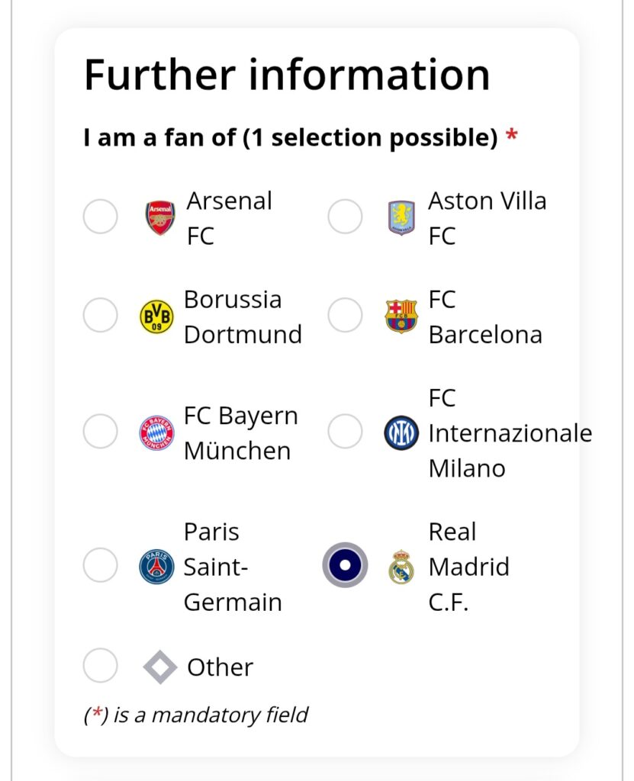The image size is (634, 781).
Task: Click the FC Bayern München logo
Action: point(156,432)
